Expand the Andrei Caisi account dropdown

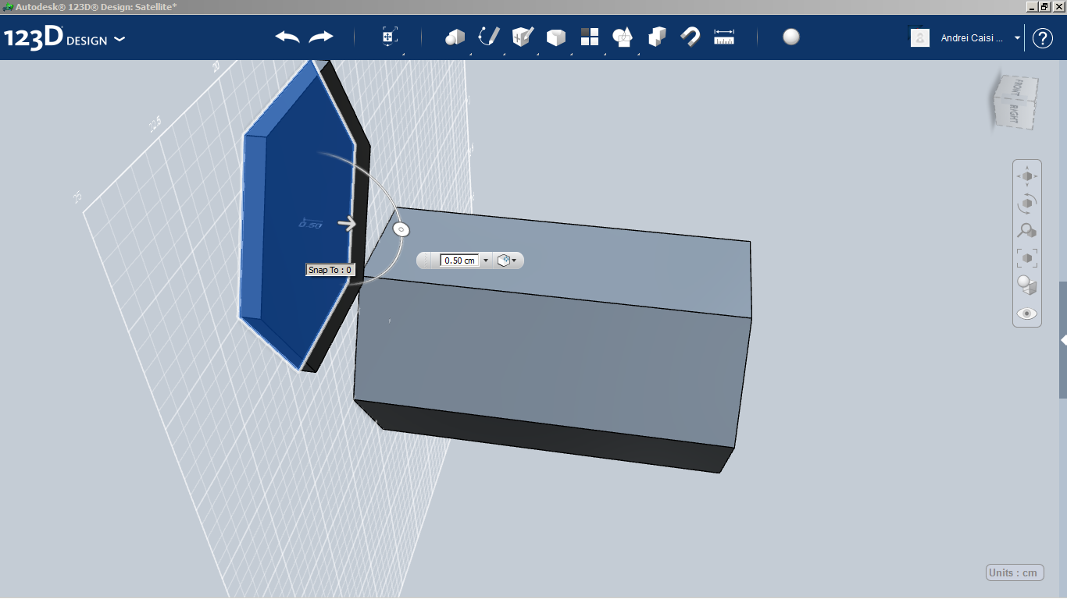pyautogui.click(x=1017, y=37)
